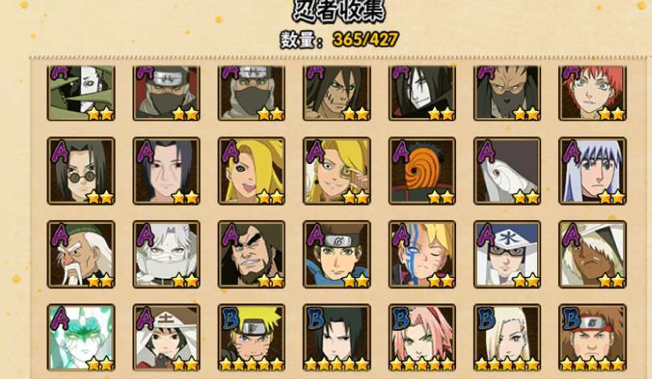The height and width of the screenshot is (379, 652).
Task: Open the white-bearded old man with green cap
Action: click(x=81, y=255)
